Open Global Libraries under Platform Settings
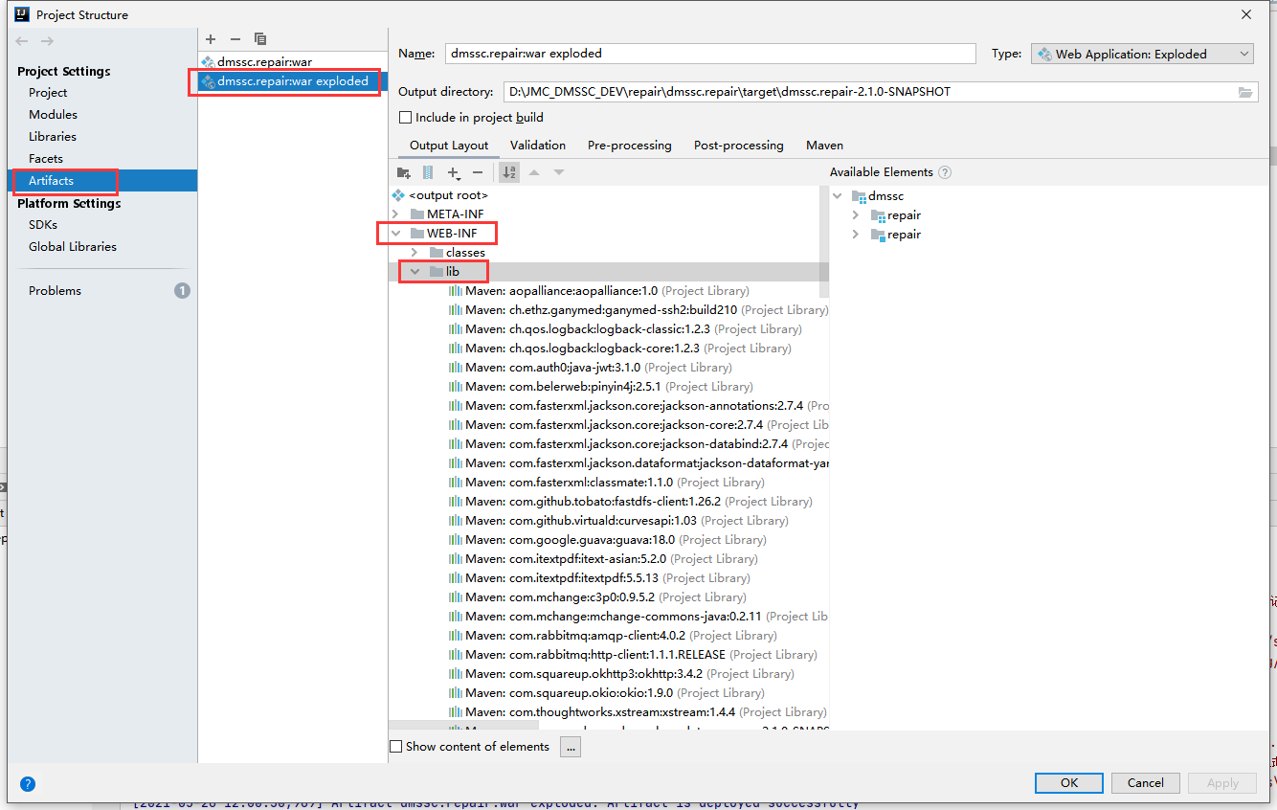Screen dimensions: 1277x810 click(x=73, y=247)
